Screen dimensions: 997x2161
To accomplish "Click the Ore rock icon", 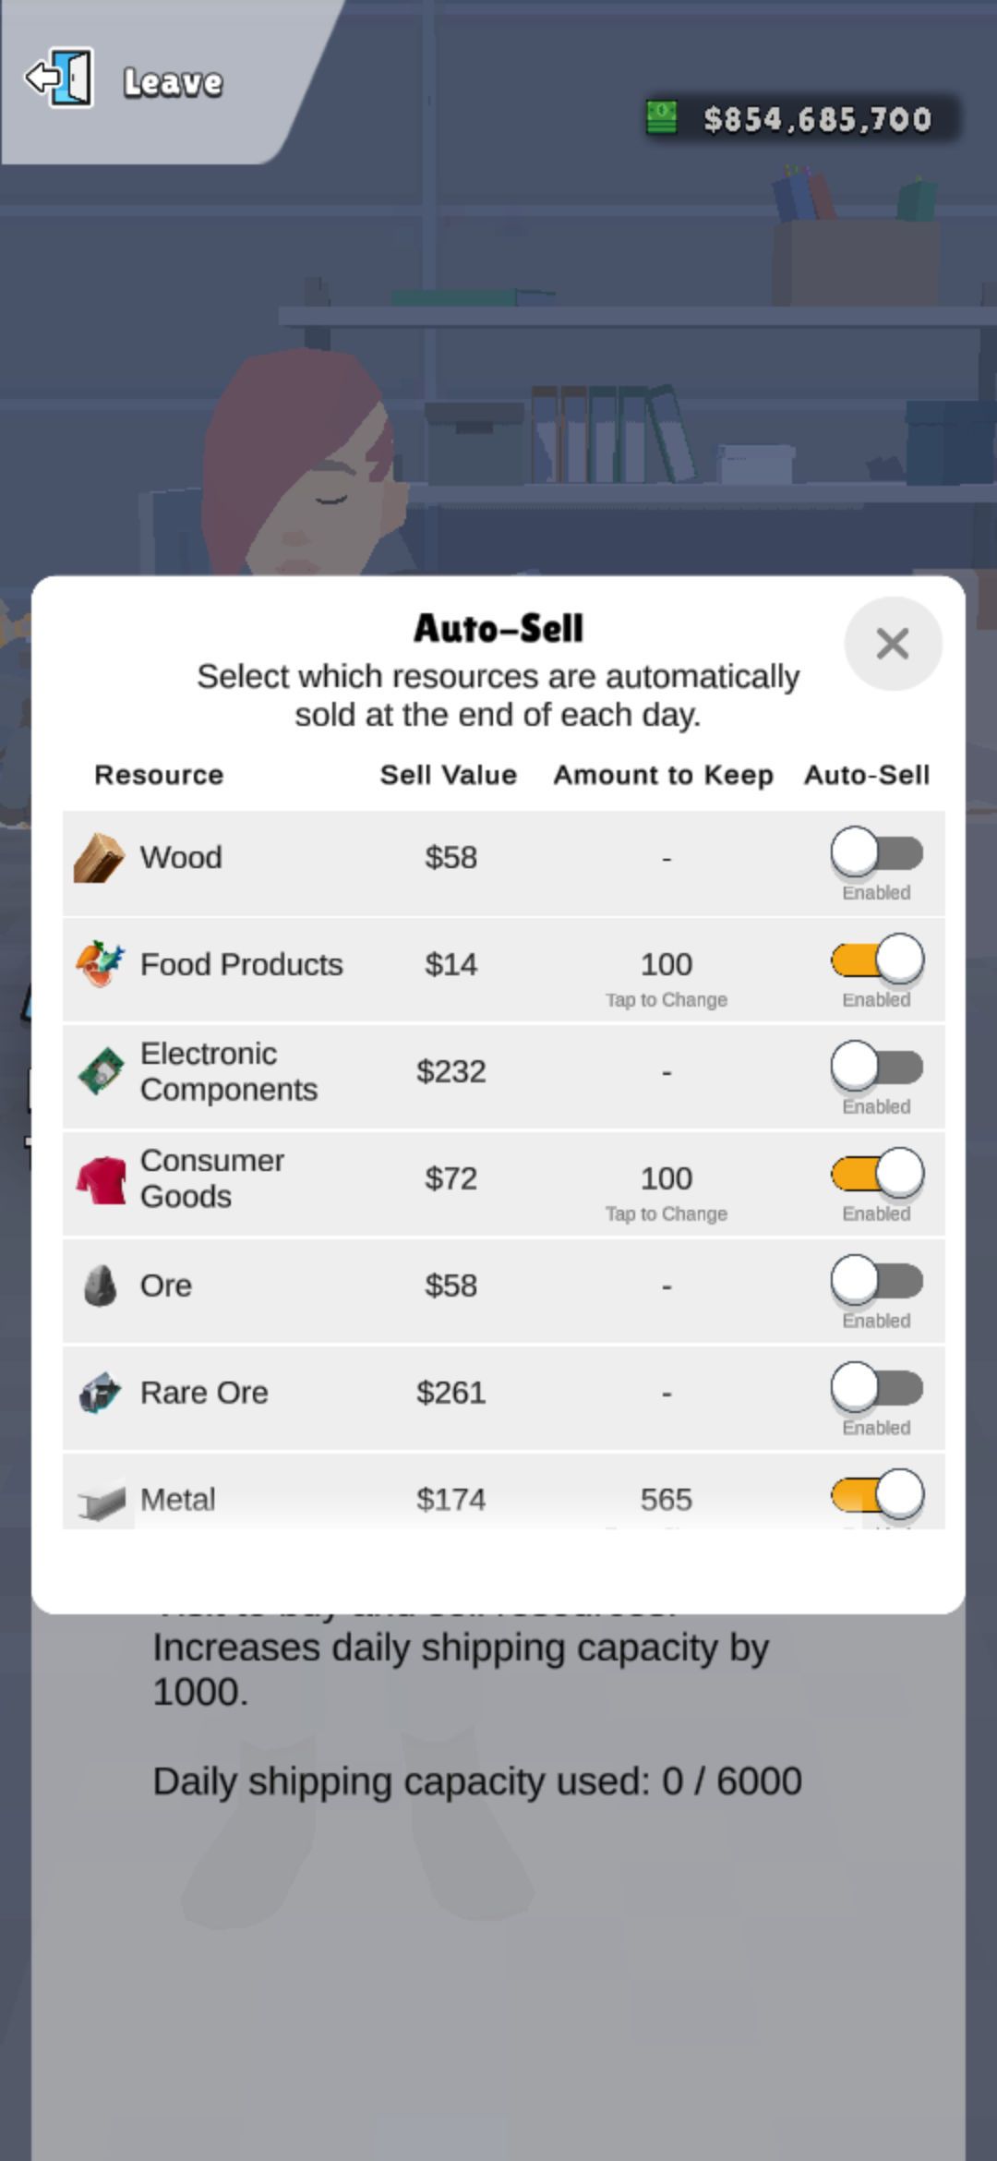I will [100, 1286].
